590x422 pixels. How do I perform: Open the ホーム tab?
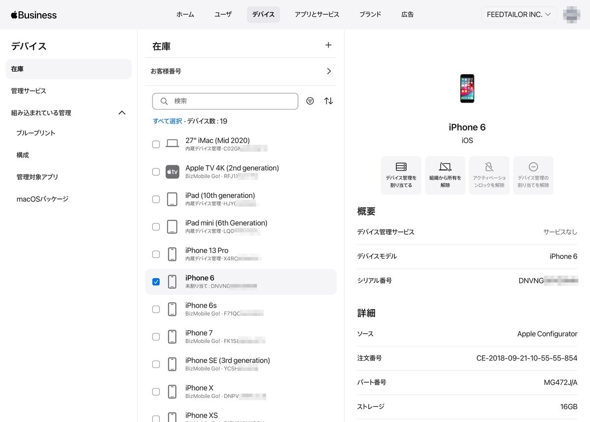[x=185, y=15]
